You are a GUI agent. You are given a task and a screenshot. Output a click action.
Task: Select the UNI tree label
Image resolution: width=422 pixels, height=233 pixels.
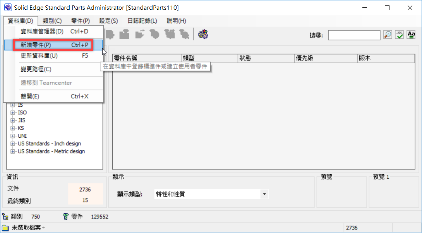[22, 136]
